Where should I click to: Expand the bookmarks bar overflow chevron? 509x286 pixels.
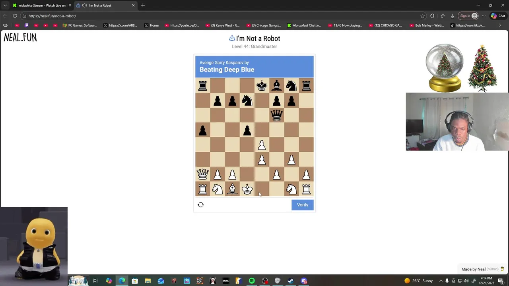(500, 25)
